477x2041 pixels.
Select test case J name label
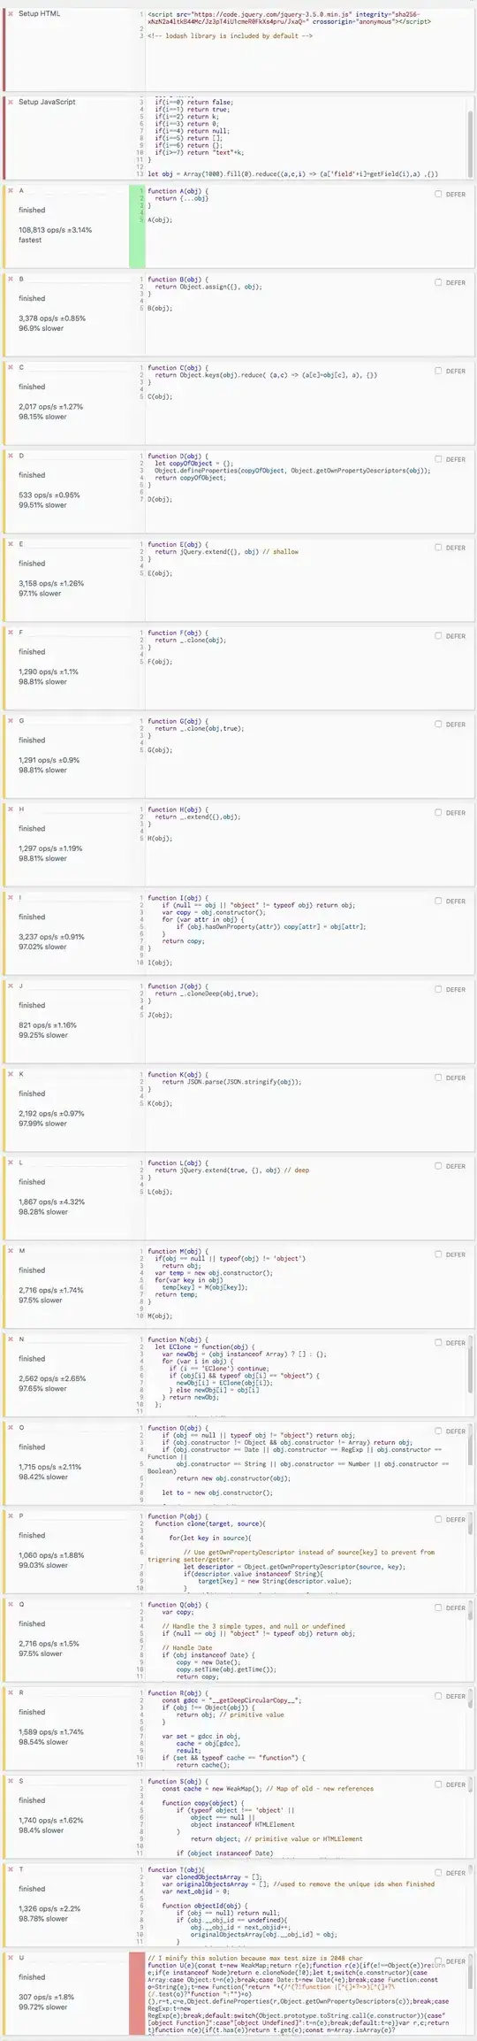21,986
